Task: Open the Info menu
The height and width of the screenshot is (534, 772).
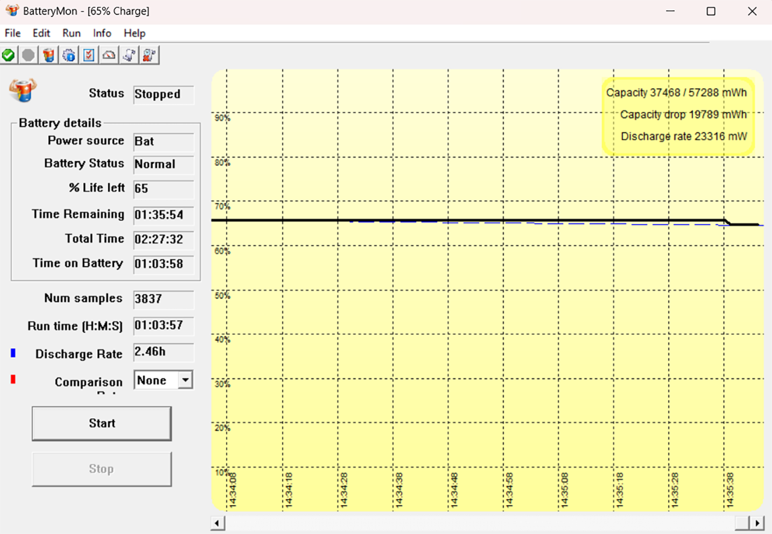Action: tap(102, 33)
